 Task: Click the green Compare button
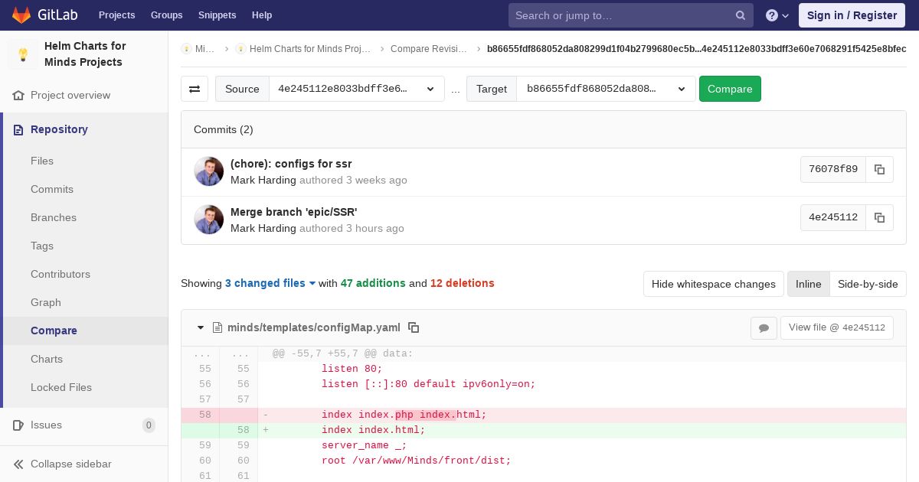click(729, 89)
